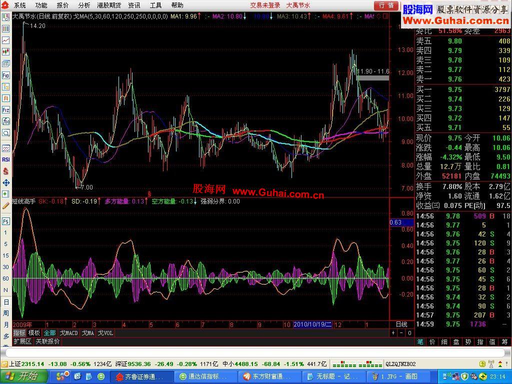Click the plus zoom-in chart button
512x384 pixels.
pyautogui.click(x=393, y=333)
